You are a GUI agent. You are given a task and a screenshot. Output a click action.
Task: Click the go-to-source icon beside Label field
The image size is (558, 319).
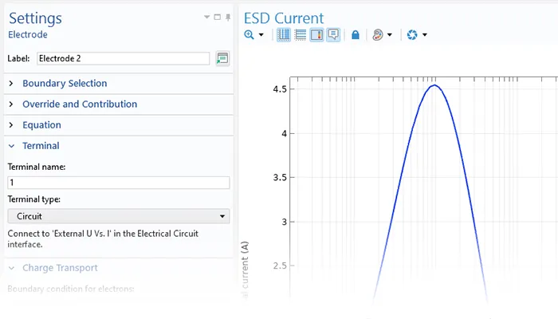(222, 58)
